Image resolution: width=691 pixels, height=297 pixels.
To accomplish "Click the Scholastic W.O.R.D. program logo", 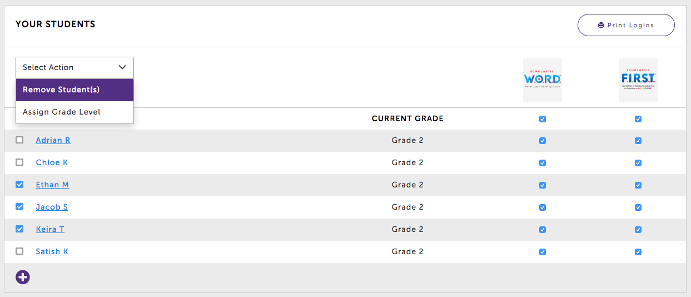I will [543, 80].
